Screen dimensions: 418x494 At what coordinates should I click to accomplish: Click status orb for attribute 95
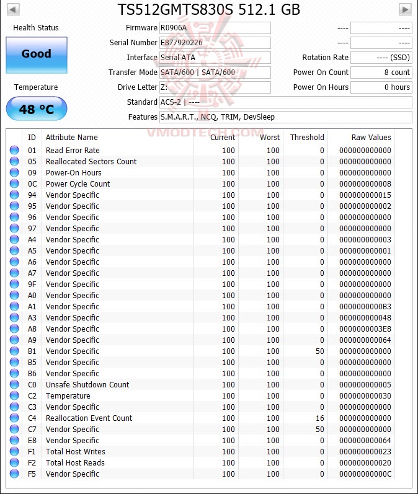click(14, 206)
